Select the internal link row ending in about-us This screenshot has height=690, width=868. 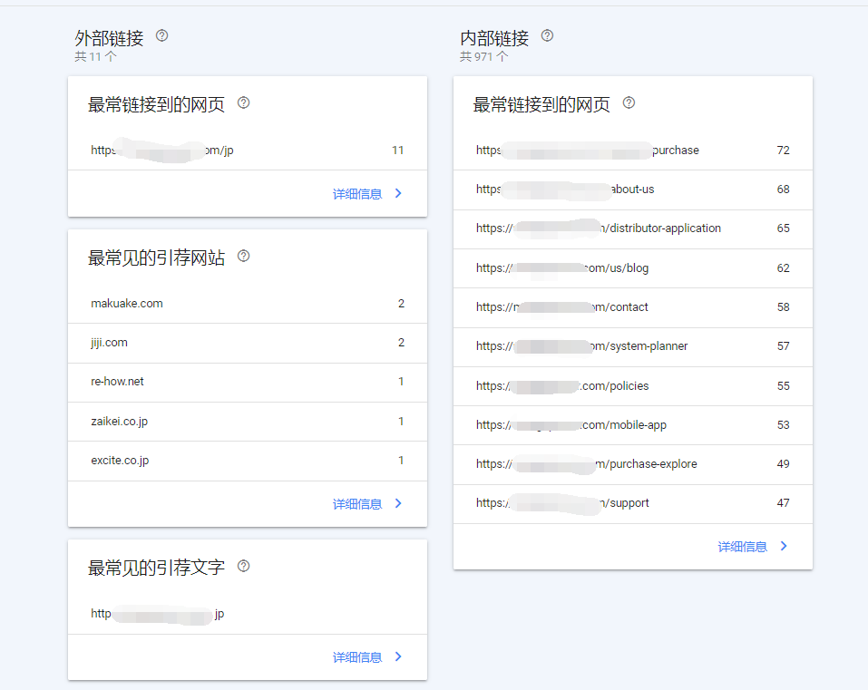[632, 190]
